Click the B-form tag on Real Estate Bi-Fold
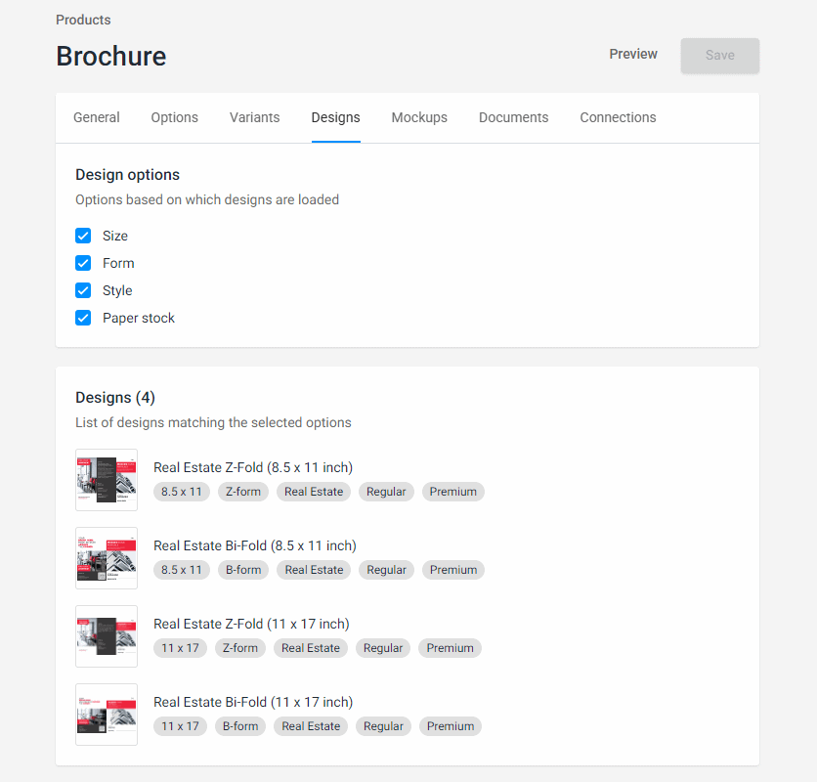This screenshot has width=817, height=782. [x=242, y=570]
